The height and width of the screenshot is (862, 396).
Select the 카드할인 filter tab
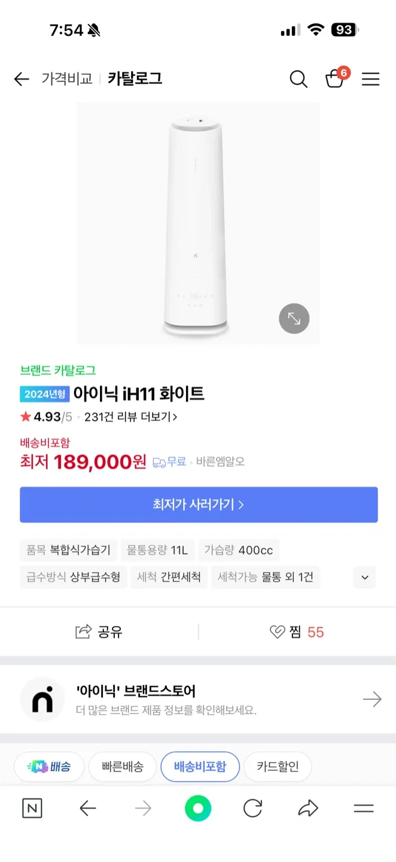(278, 767)
